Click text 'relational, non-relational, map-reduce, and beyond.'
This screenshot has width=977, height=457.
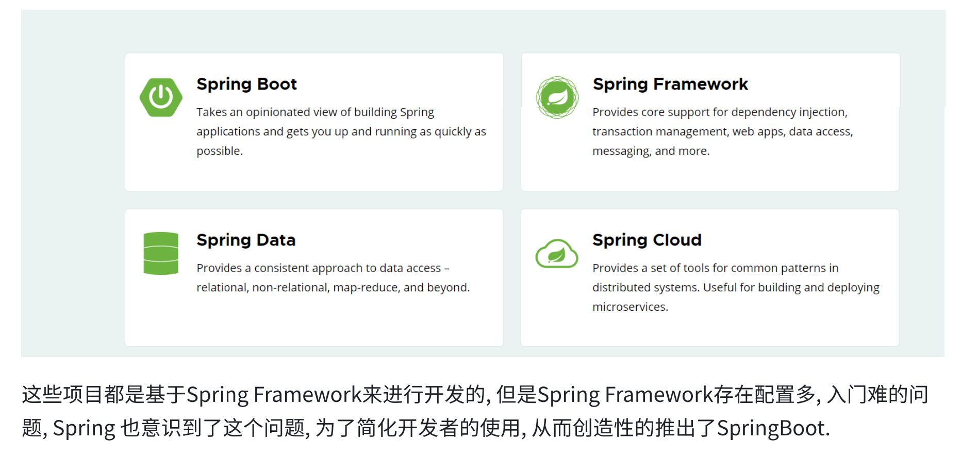click(x=333, y=288)
